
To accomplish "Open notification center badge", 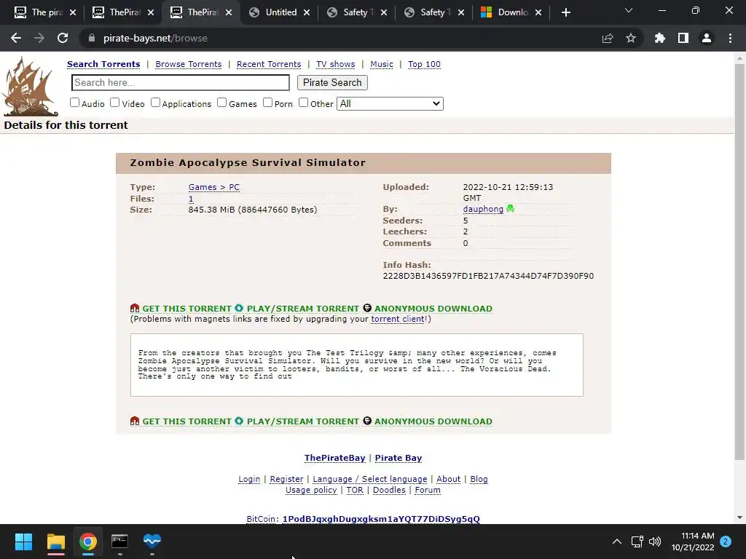I will pos(726,542).
